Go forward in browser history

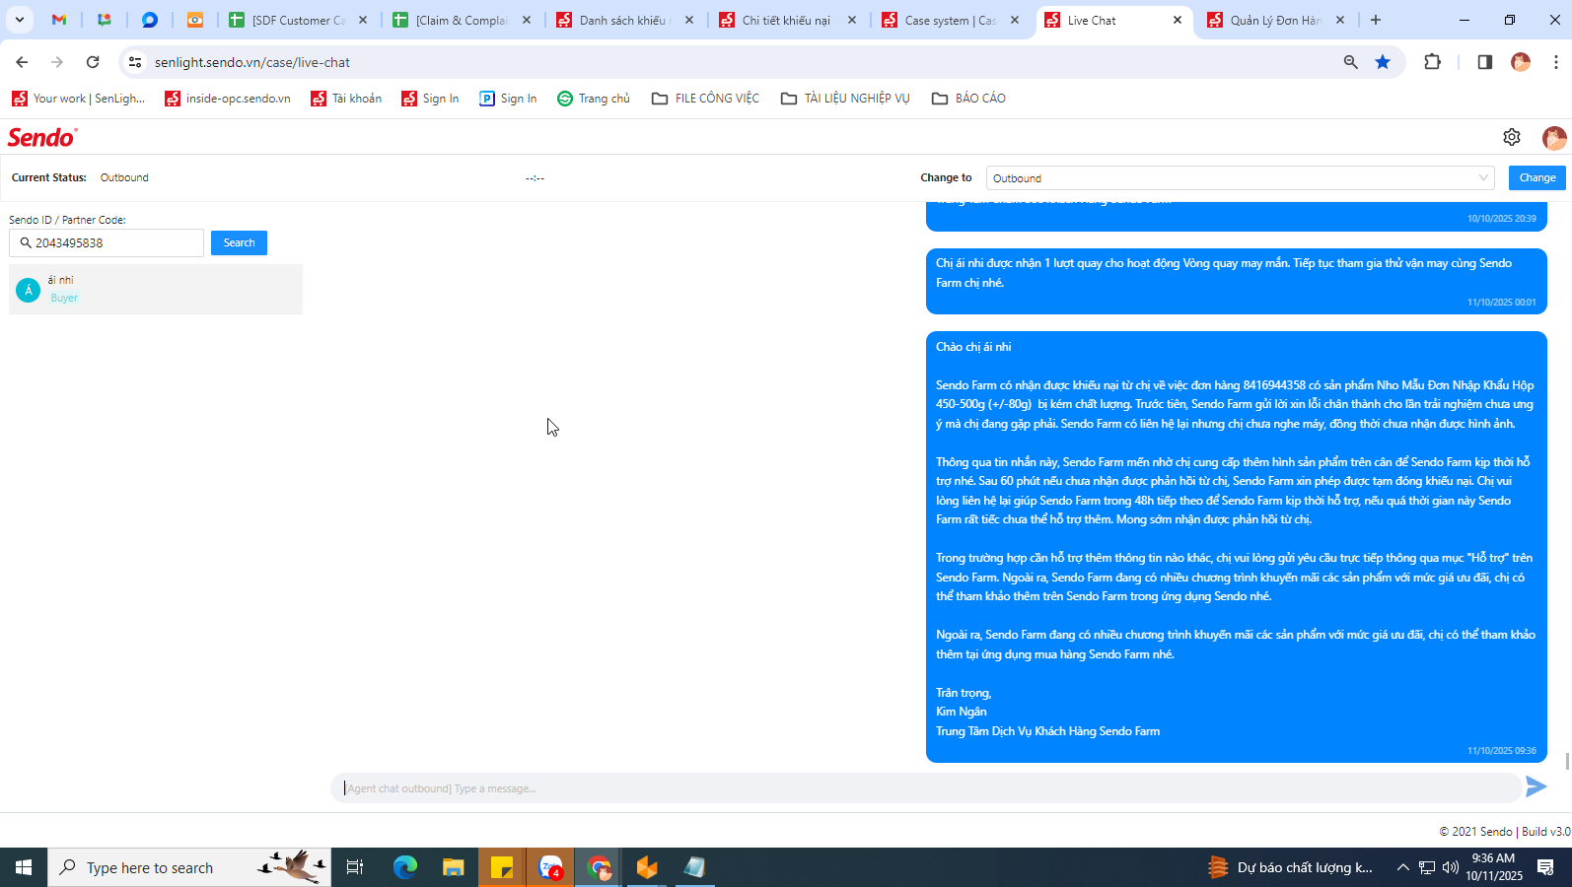tap(57, 62)
